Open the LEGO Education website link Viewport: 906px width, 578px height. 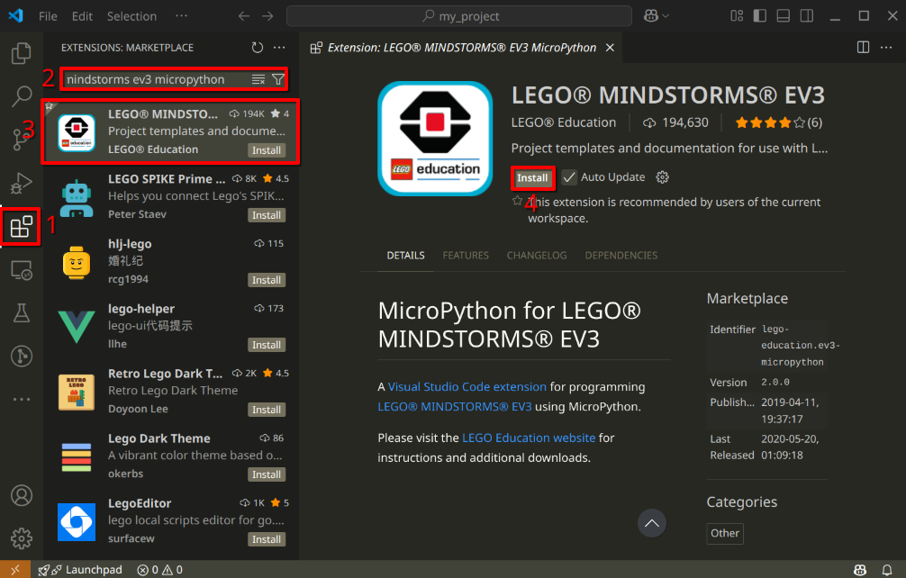pyautogui.click(x=529, y=438)
